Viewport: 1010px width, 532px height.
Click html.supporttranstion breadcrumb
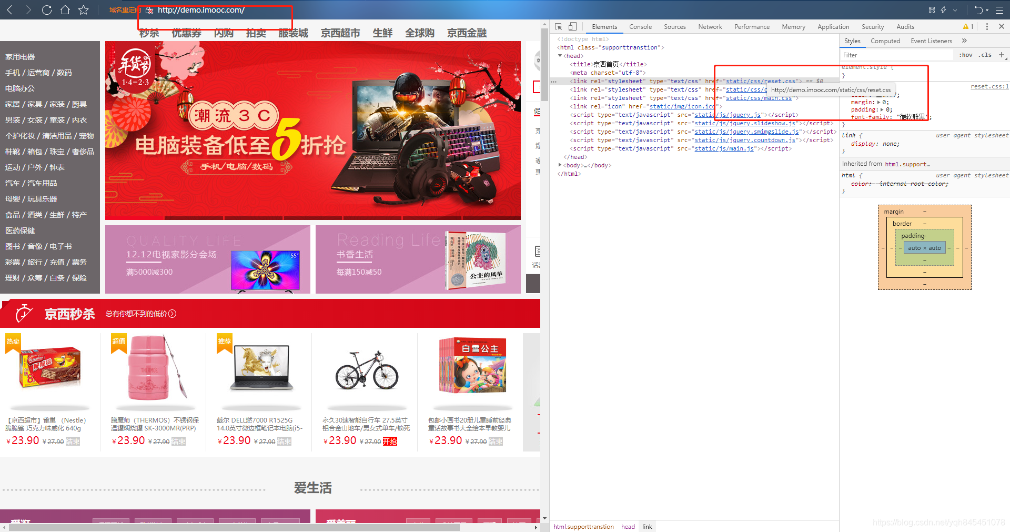coord(583,527)
